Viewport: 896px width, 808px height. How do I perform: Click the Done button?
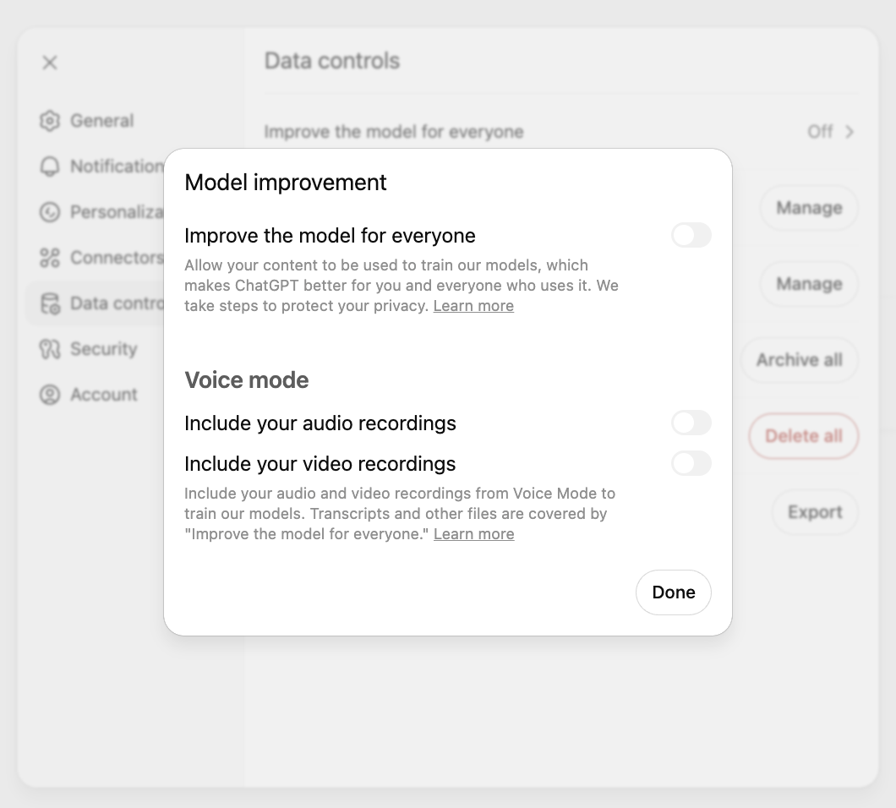pos(673,592)
